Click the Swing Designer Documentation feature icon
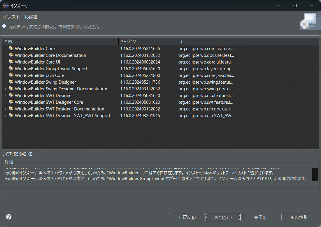Image resolution: width=321 pixels, height=227 pixels. pyautogui.click(x=11, y=89)
